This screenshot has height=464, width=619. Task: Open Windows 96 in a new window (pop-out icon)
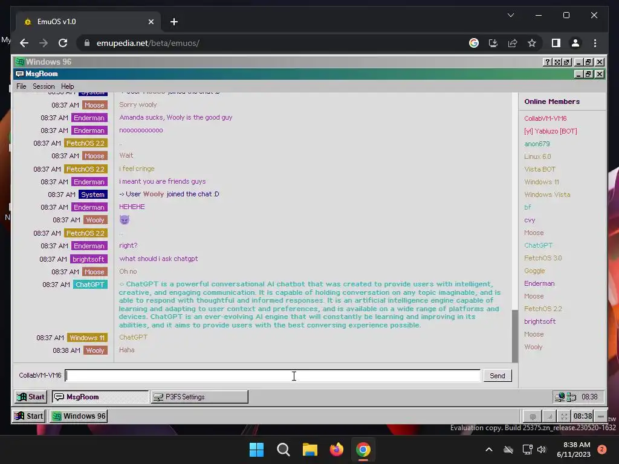(566, 62)
